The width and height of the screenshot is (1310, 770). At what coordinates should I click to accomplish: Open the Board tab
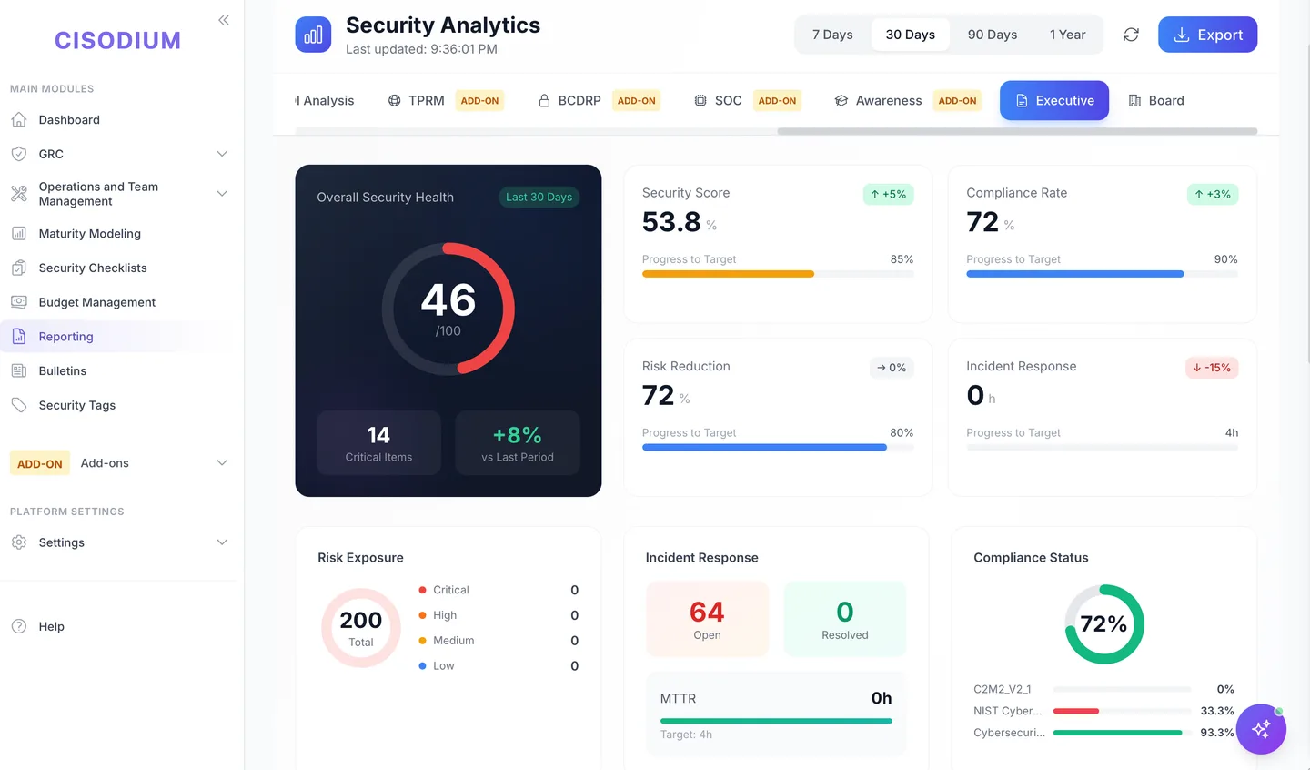coord(1156,101)
